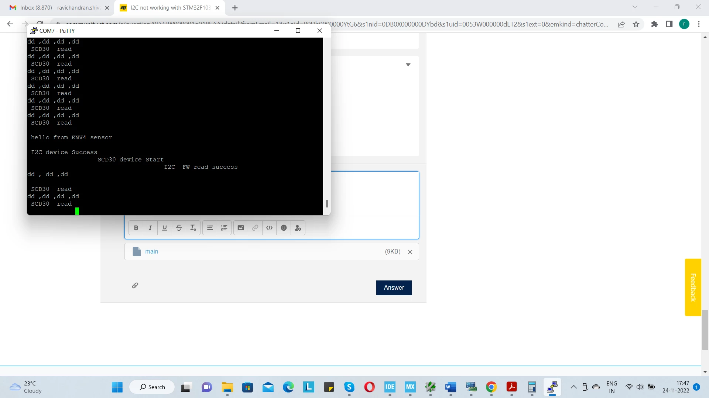This screenshot has height=398, width=709.
Task: Click the attach file paperclip icon
Action: 135,286
